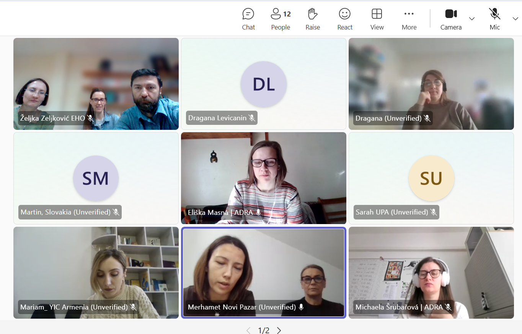The image size is (522, 334).
Task: Unmute with the Mic button
Action: point(494,19)
